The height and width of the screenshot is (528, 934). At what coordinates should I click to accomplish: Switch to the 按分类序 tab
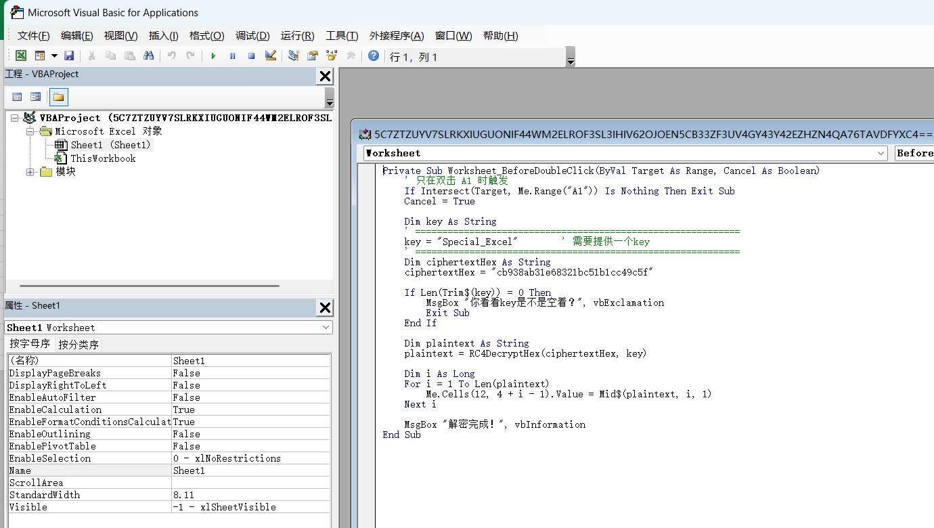coord(79,345)
